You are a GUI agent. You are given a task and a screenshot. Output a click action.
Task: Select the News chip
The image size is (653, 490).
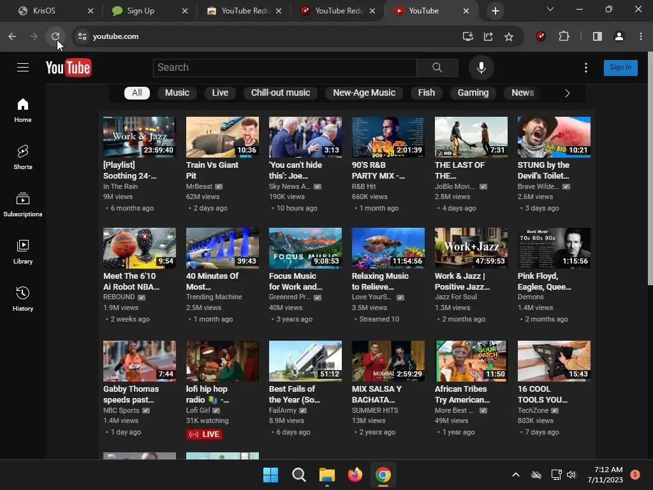523,93
